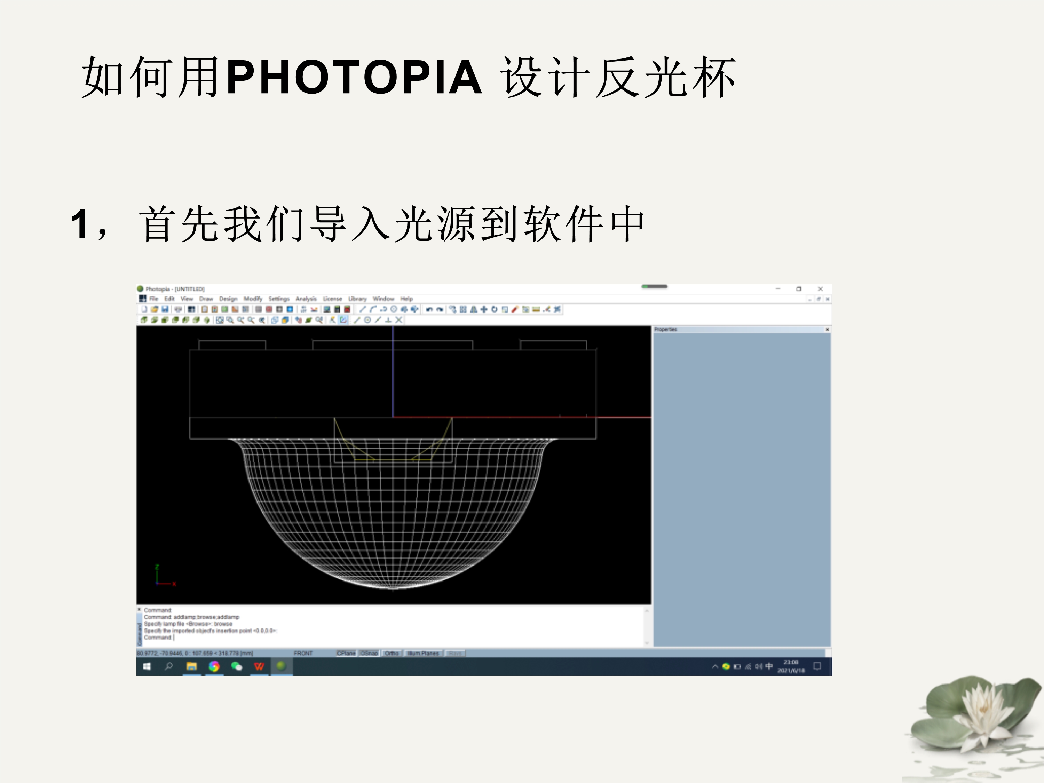
Task: Open the Analysis menu
Action: (306, 299)
